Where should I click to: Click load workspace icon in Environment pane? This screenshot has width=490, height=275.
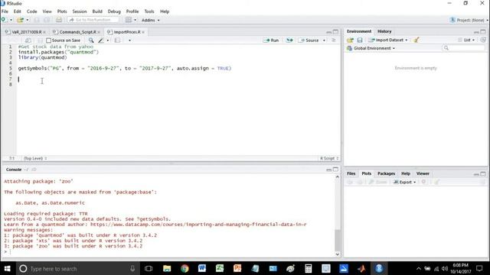(x=350, y=40)
